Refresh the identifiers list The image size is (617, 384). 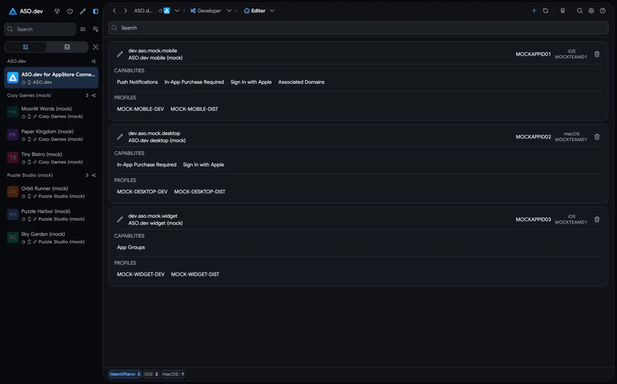545,11
